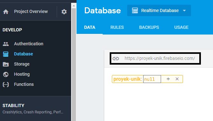This screenshot has width=213, height=121.
Task: Click sidebar scrollbar up arrow
Action: coord(74,6)
